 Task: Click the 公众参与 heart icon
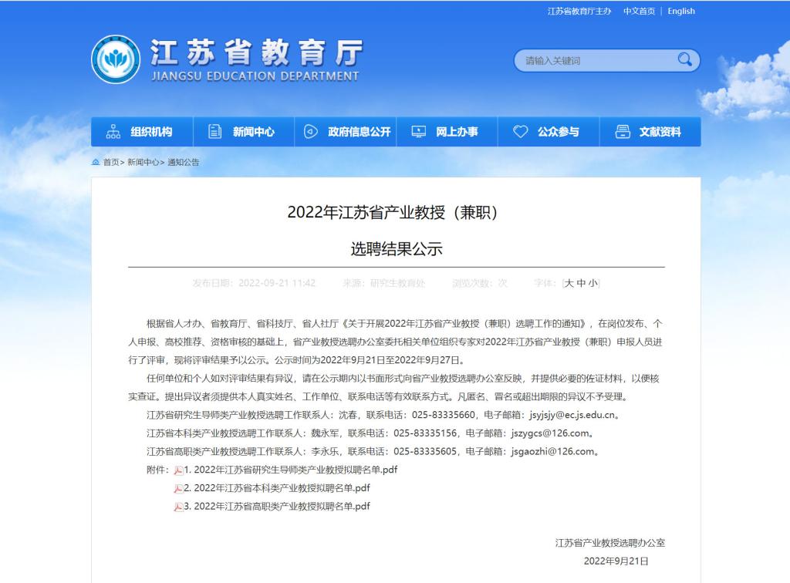[x=521, y=132]
